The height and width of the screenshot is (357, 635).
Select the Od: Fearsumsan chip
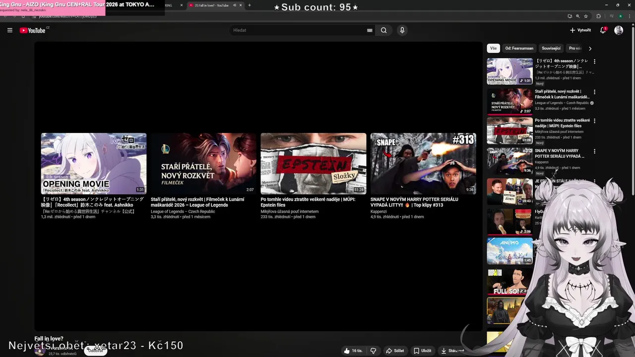pos(519,48)
